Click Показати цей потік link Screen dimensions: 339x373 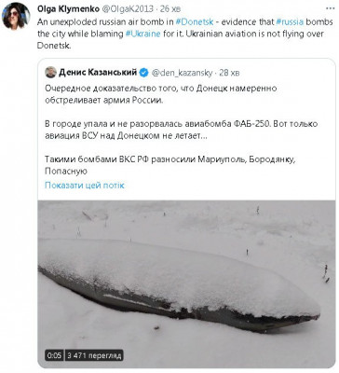85,186
